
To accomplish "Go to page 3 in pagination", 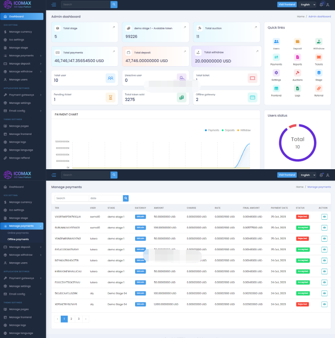I will pyautogui.click(x=78, y=319).
